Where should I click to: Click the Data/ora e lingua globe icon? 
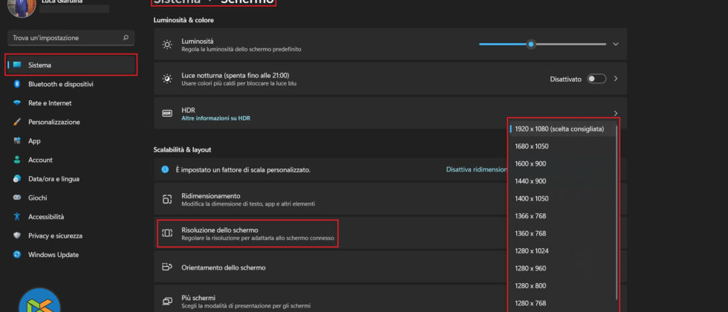click(x=17, y=179)
